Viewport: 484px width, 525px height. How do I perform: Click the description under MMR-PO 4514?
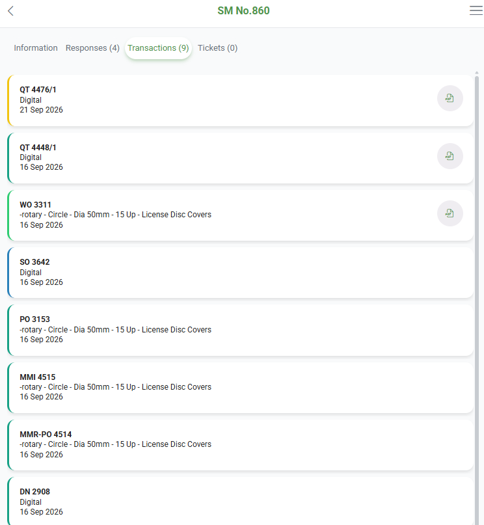click(116, 444)
